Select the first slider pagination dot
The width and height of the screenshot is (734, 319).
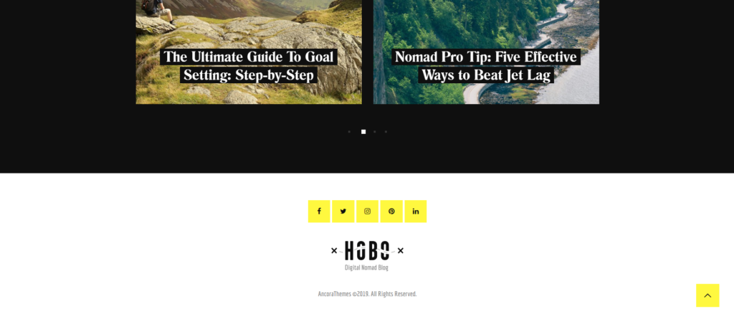point(349,132)
